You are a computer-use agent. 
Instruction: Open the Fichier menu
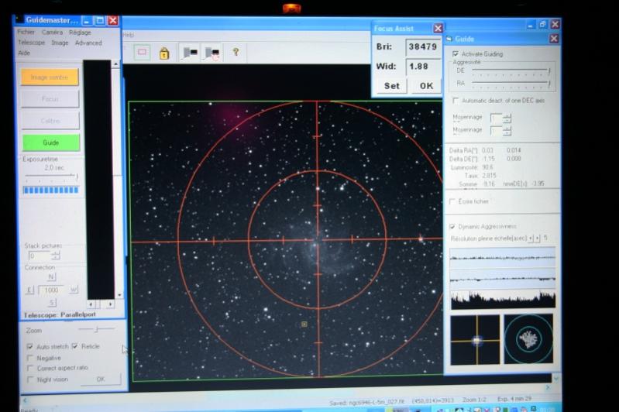point(26,32)
